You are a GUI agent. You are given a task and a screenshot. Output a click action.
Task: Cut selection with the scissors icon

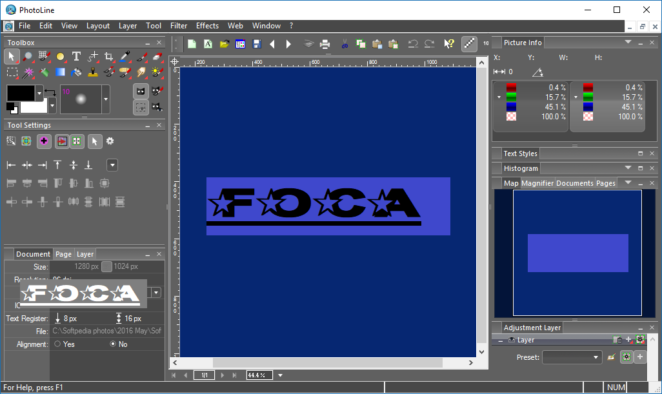[x=345, y=44]
